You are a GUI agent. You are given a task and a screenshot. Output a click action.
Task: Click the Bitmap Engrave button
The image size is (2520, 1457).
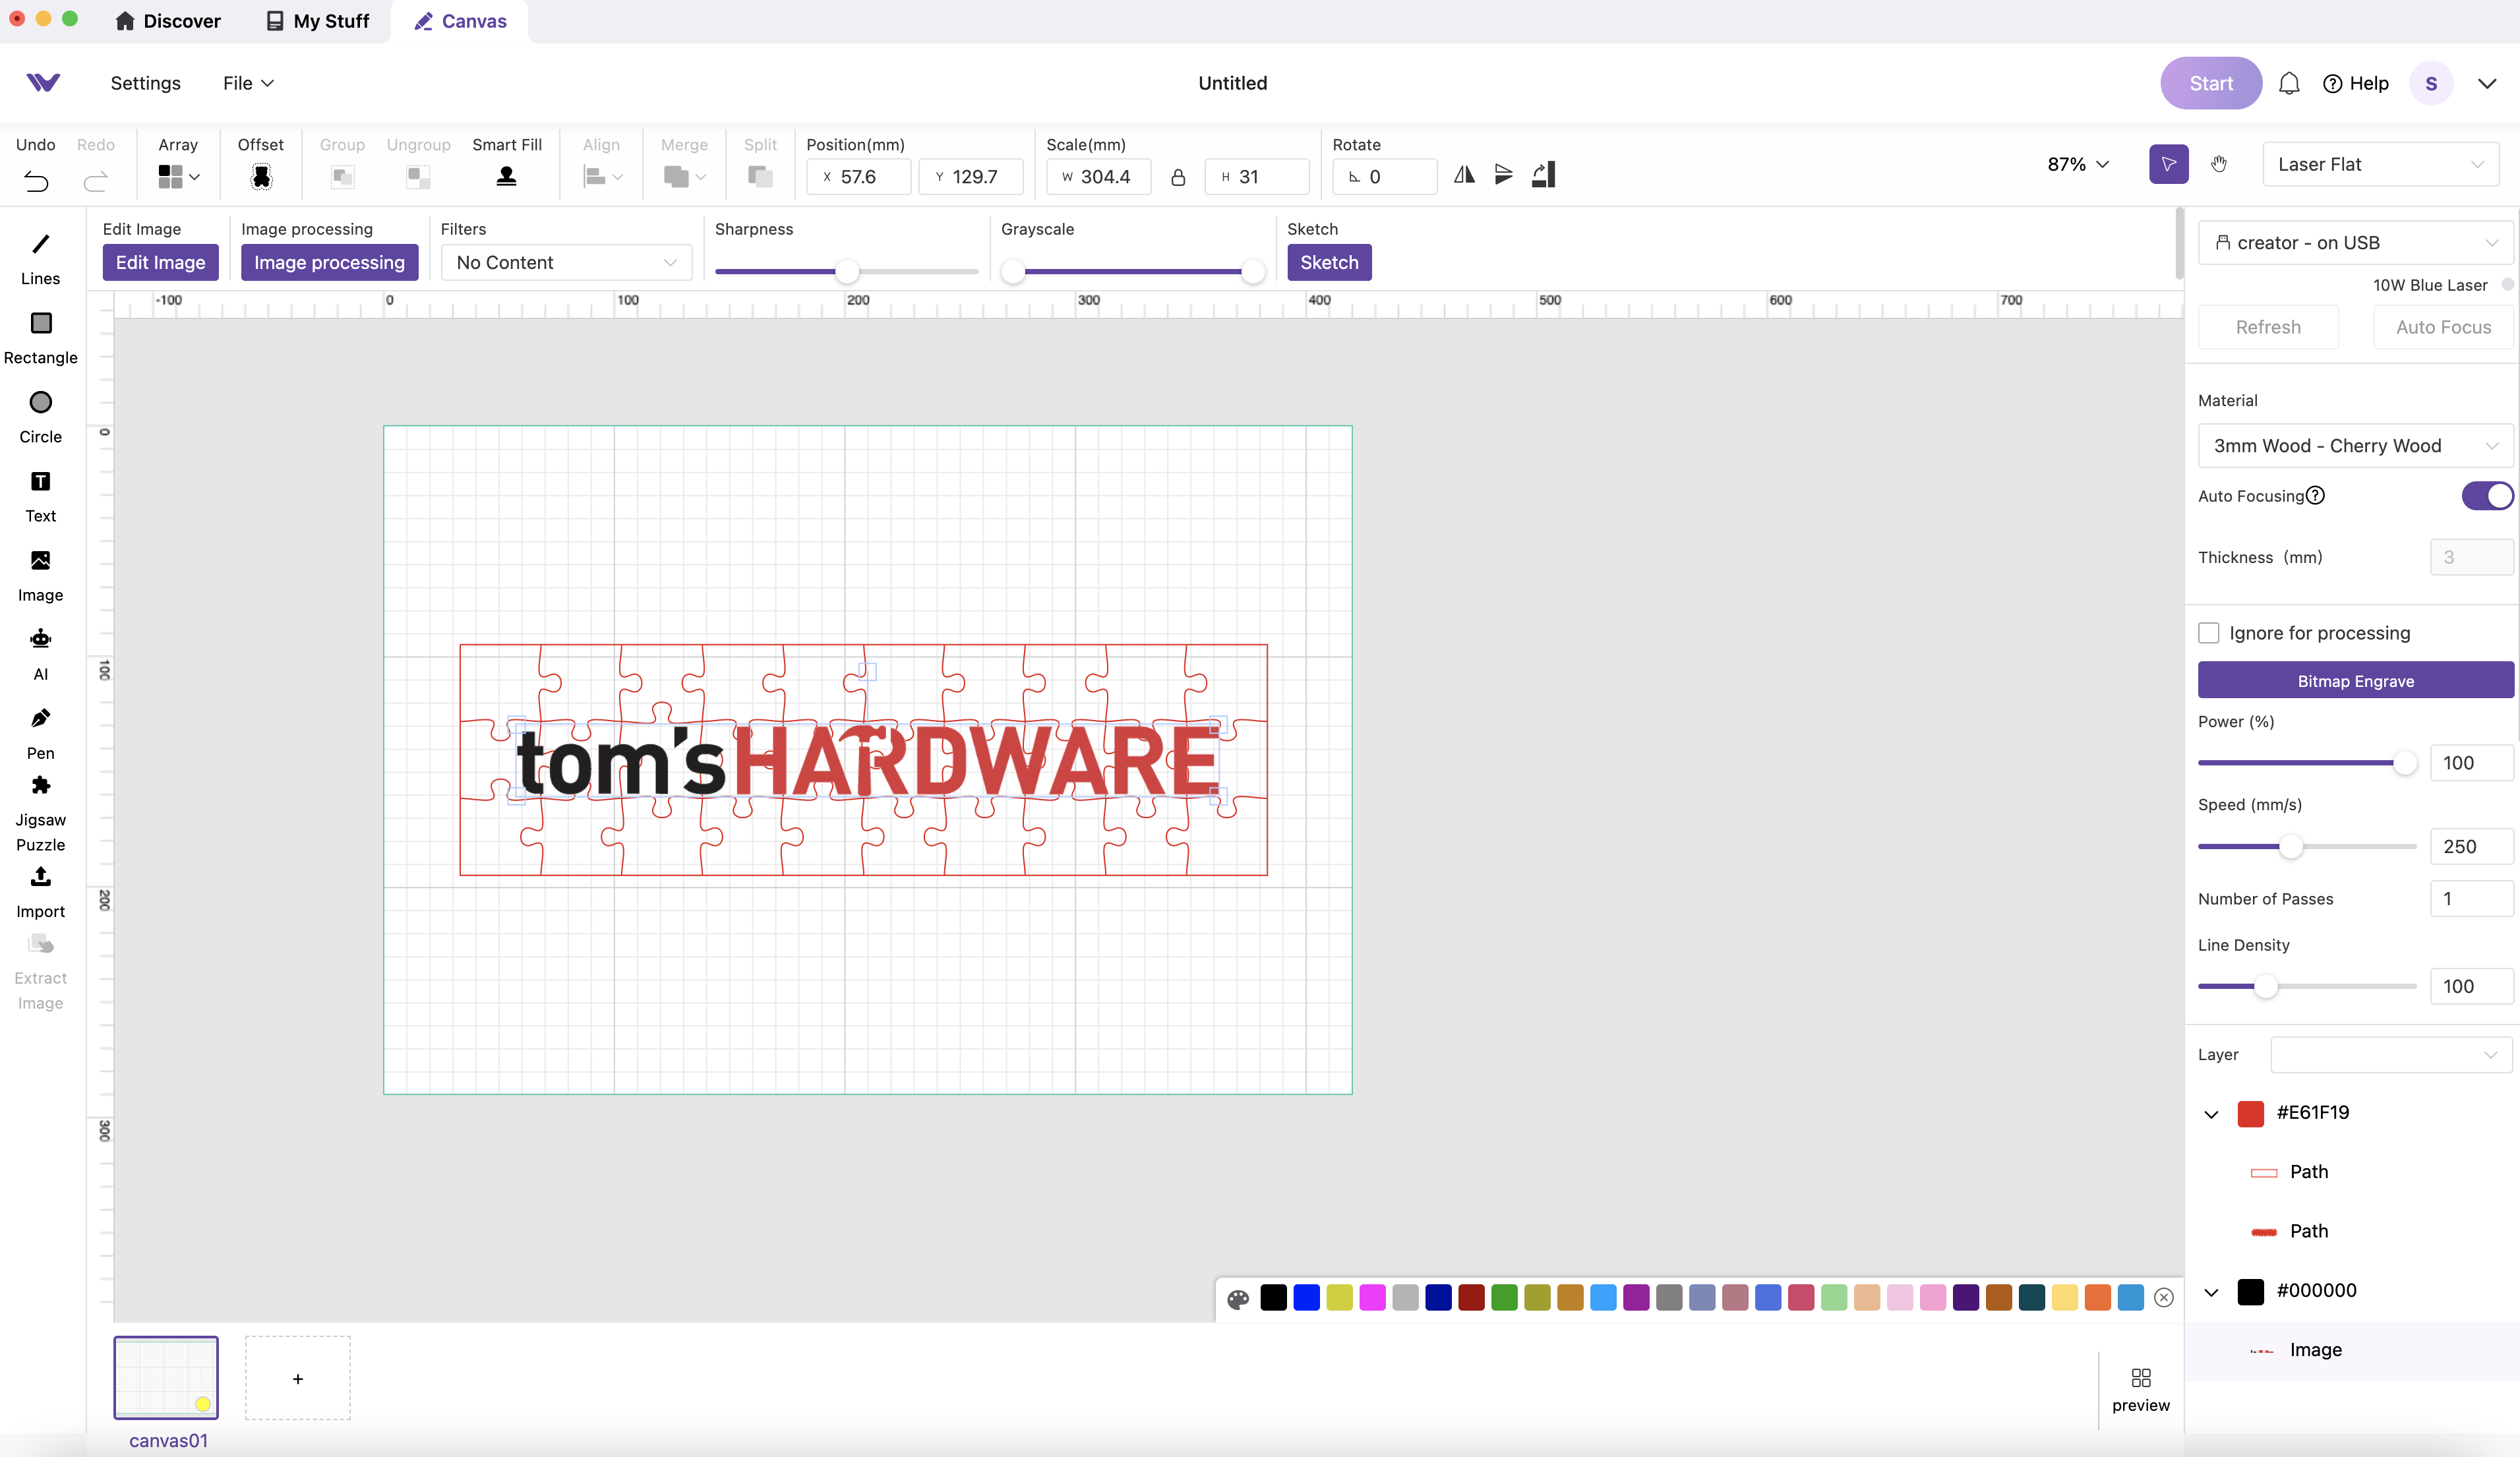click(2355, 681)
